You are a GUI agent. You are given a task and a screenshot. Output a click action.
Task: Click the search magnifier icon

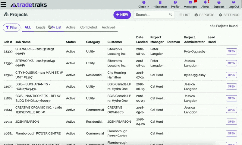tap(170, 14)
